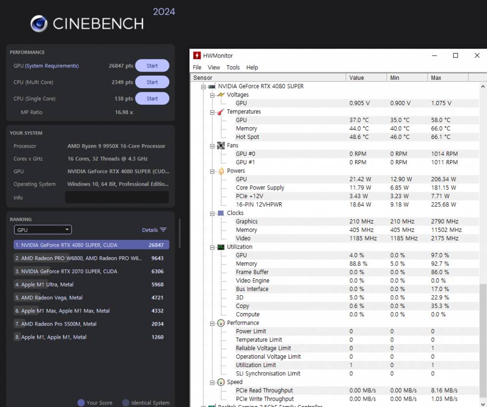487x407 pixels.
Task: Click the Your Score legend dot
Action: point(81,403)
